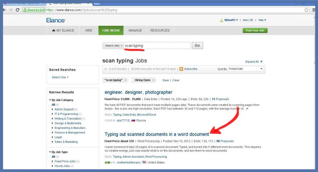Open the VjSoul13 account dropdown
This screenshot has width=318, height=172.
[231, 20]
